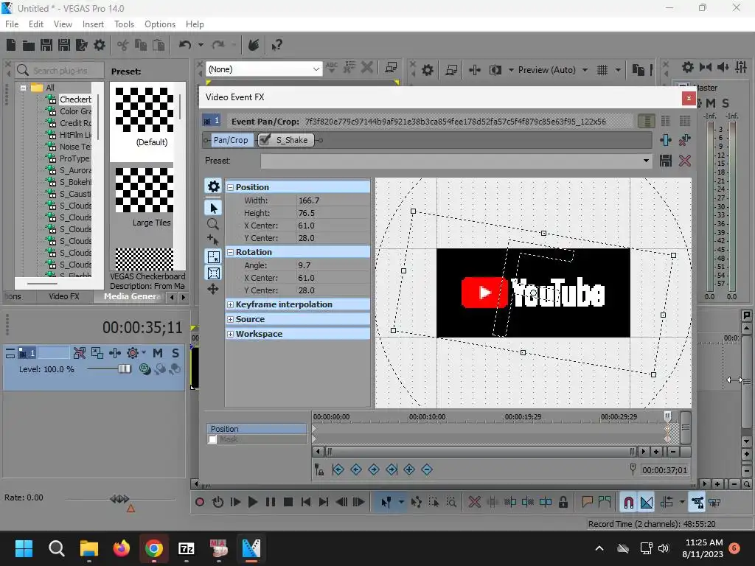Expand the Workspace section
755x566 pixels.
[x=230, y=334]
